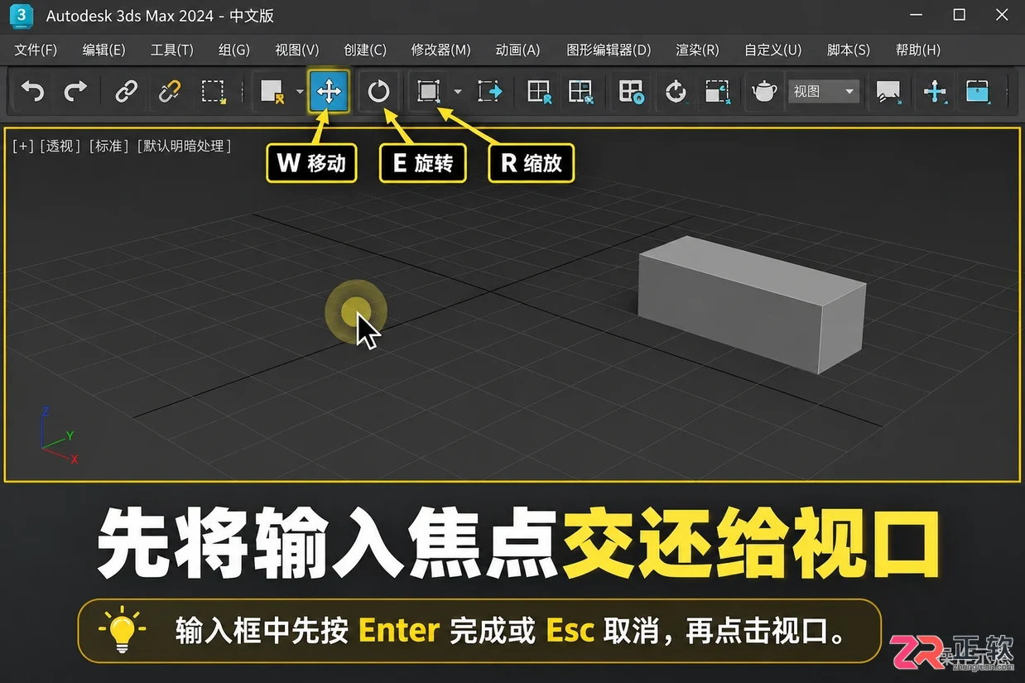Viewport: 1025px width, 683px height.
Task: Click the [透视] viewport view label
Action: 62,146
